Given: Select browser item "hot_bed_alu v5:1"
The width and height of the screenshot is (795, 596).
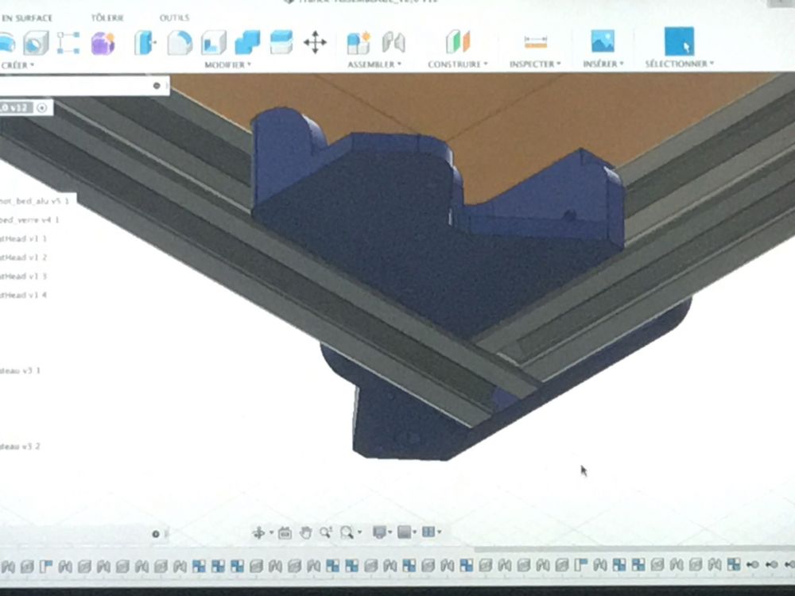Looking at the screenshot, I should 34,201.
